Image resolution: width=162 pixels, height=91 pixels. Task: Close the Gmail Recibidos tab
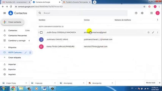tap(29, 2)
